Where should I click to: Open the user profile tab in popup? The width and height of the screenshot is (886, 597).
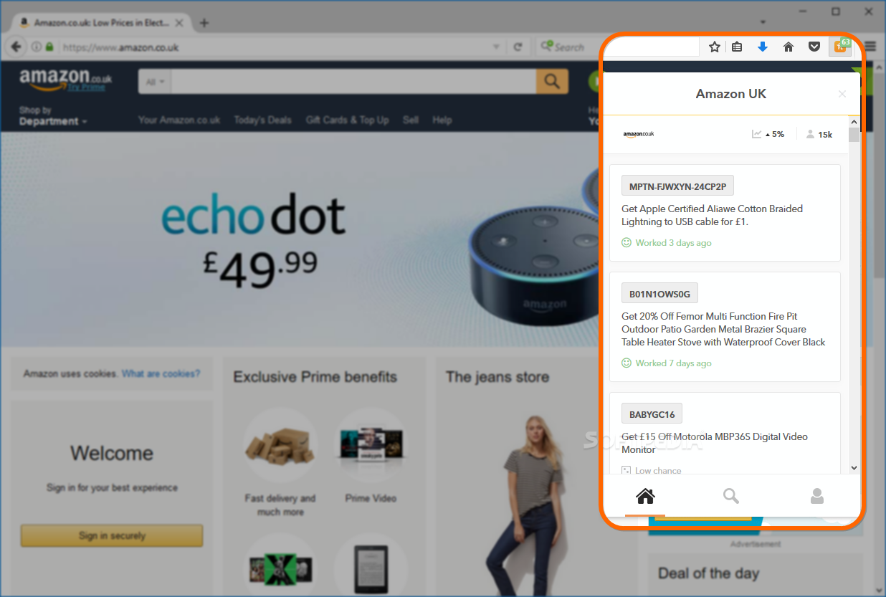pyautogui.click(x=817, y=496)
